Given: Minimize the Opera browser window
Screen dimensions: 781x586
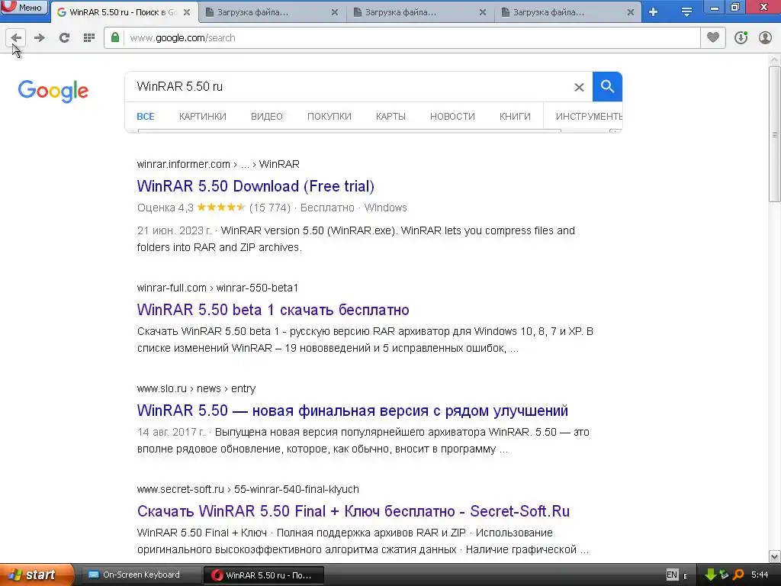Looking at the screenshot, I should click(714, 8).
